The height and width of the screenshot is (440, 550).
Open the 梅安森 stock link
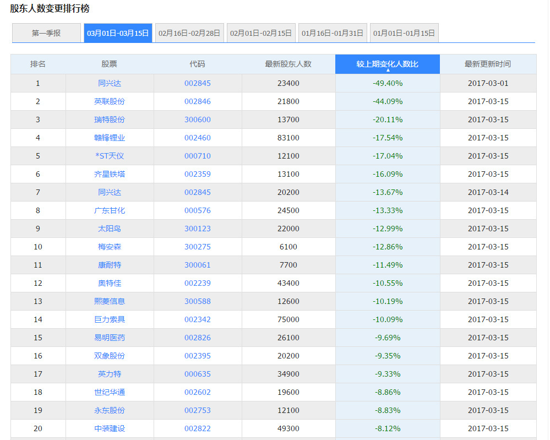[110, 247]
